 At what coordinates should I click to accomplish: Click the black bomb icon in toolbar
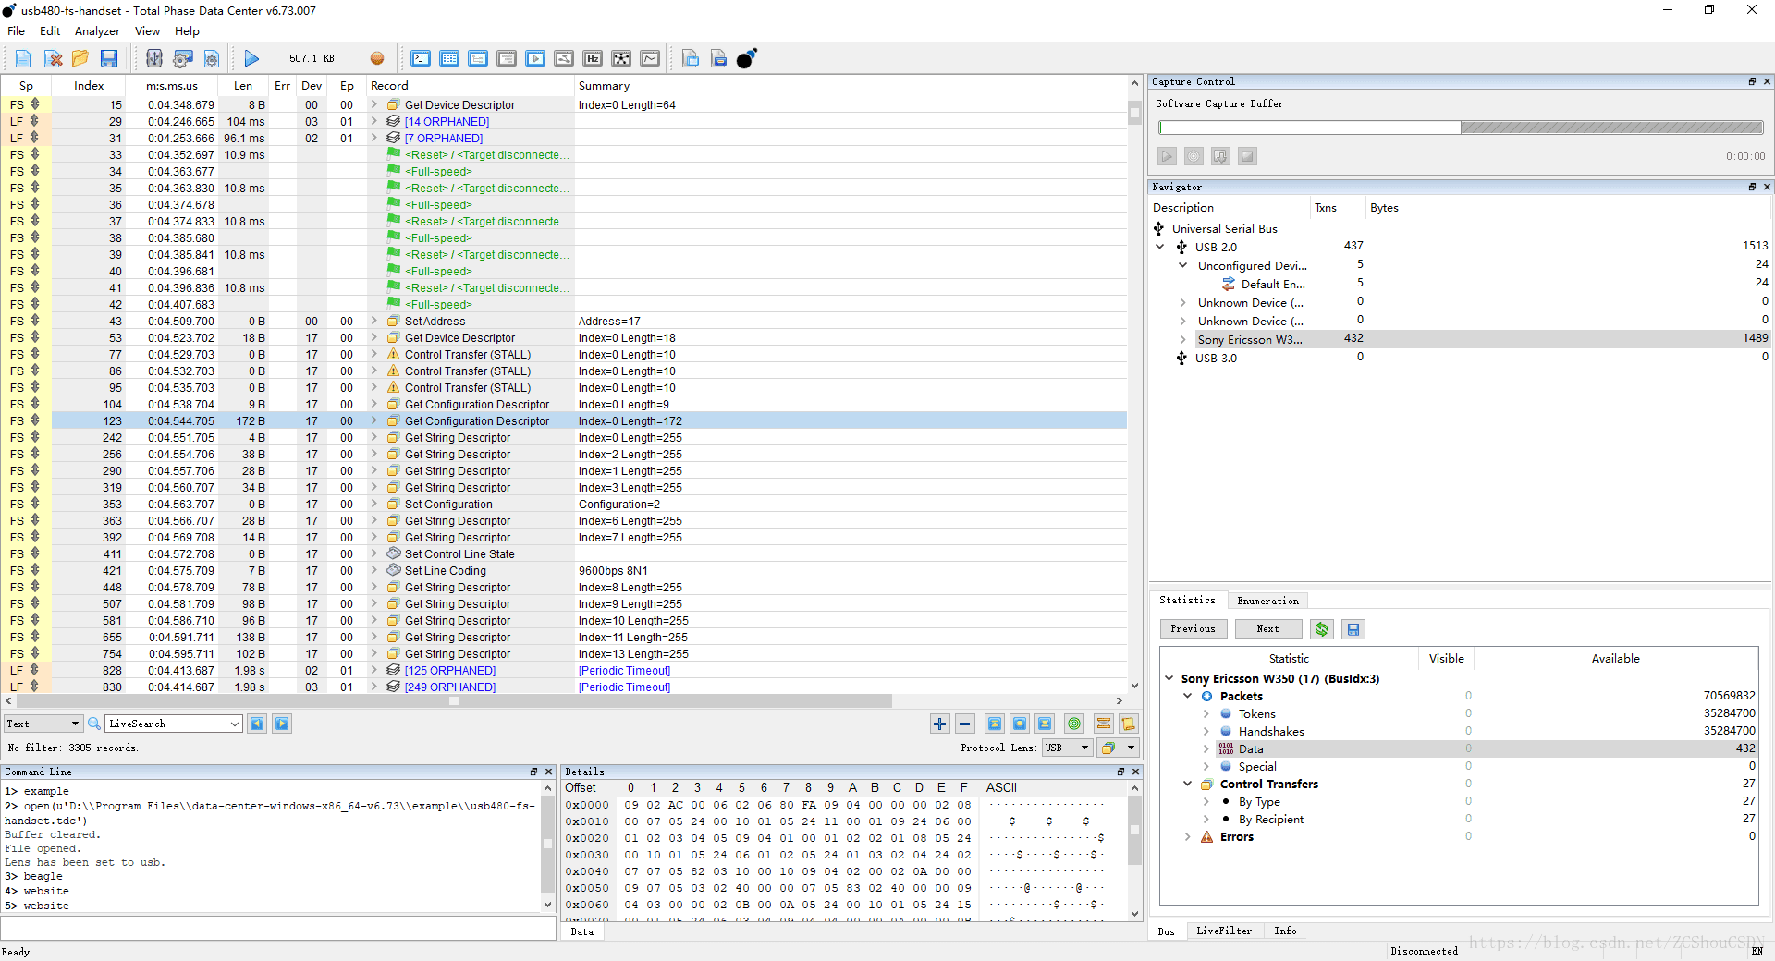point(746,59)
